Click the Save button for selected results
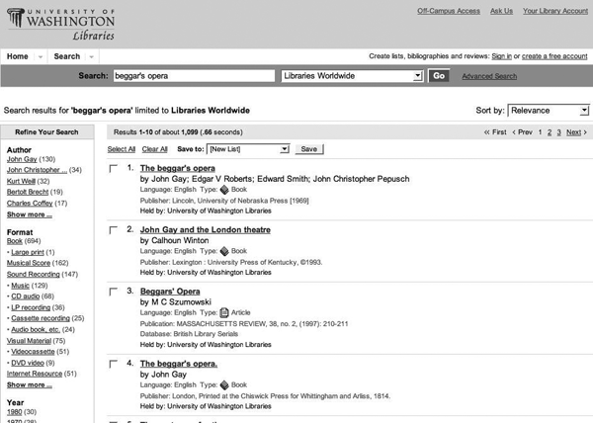 pos(308,148)
